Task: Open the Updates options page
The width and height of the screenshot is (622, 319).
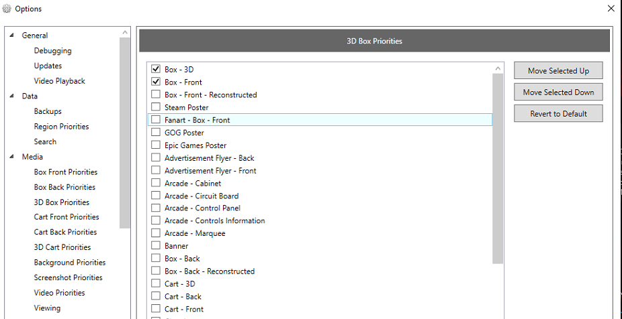Action: [x=48, y=66]
